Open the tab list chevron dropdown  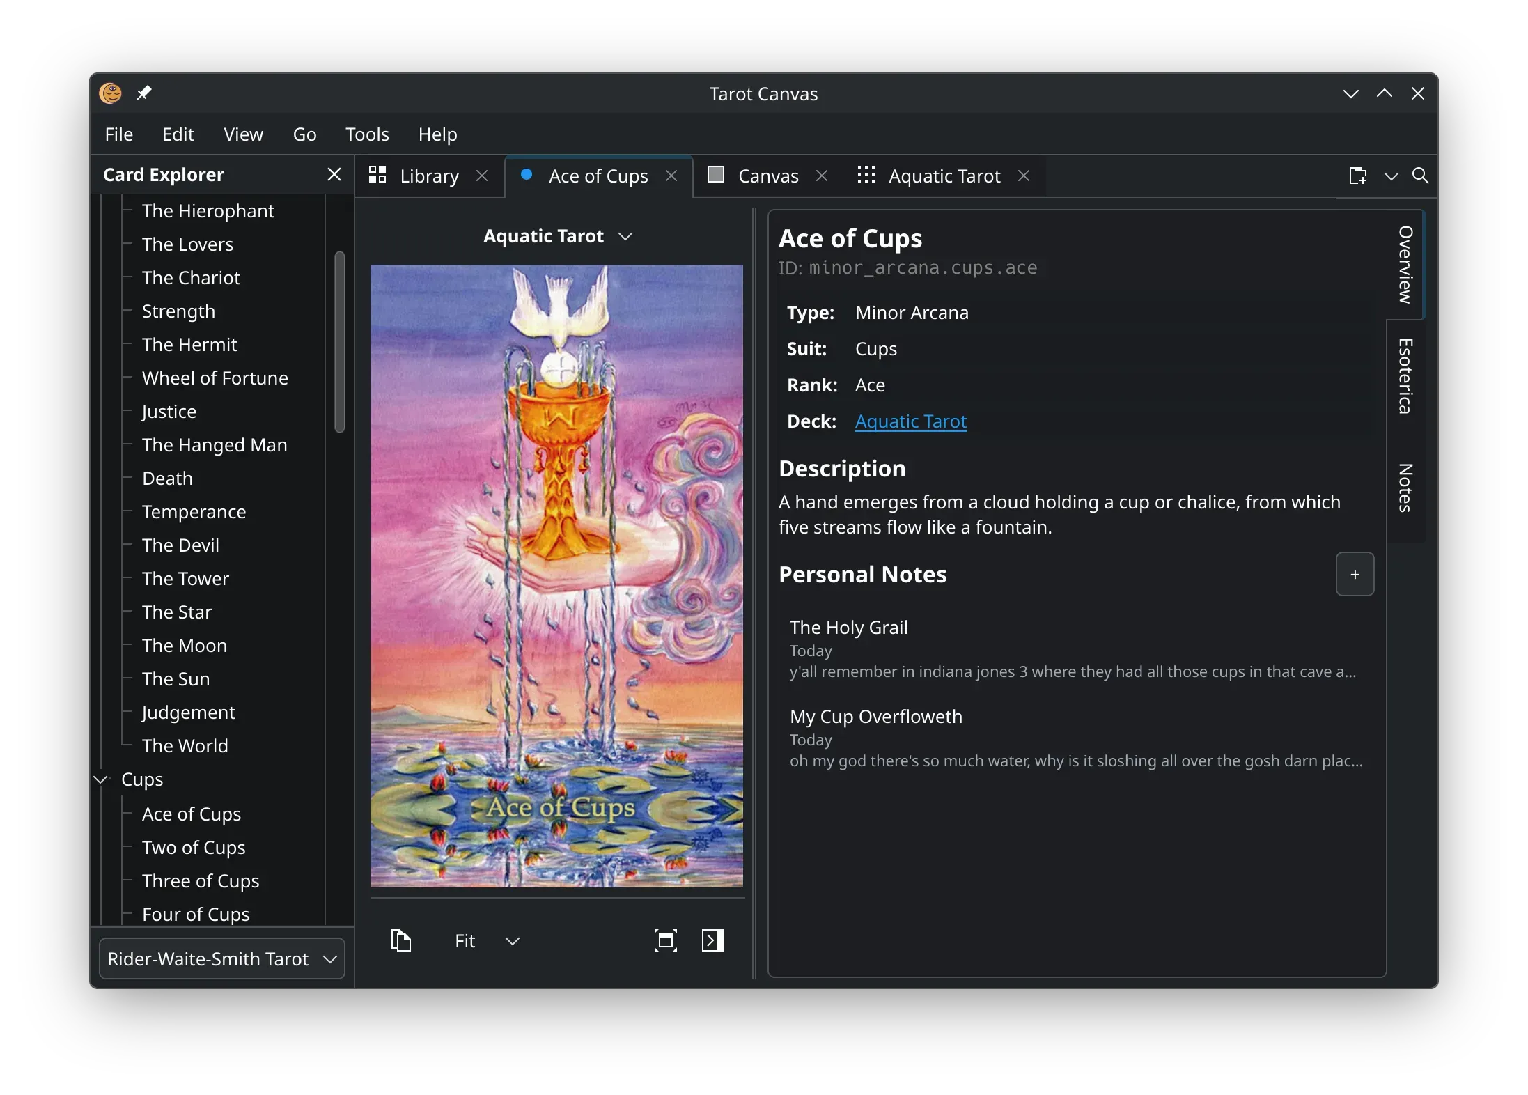click(x=1391, y=176)
